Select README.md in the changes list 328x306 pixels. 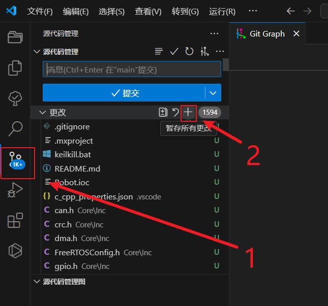click(77, 168)
